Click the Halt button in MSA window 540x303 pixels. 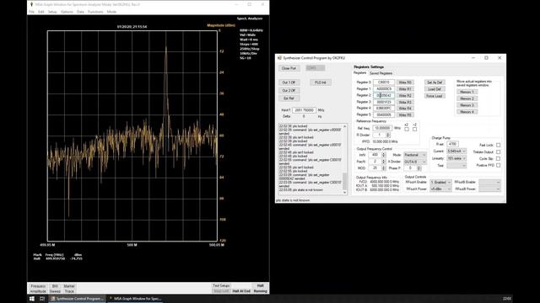260,286
